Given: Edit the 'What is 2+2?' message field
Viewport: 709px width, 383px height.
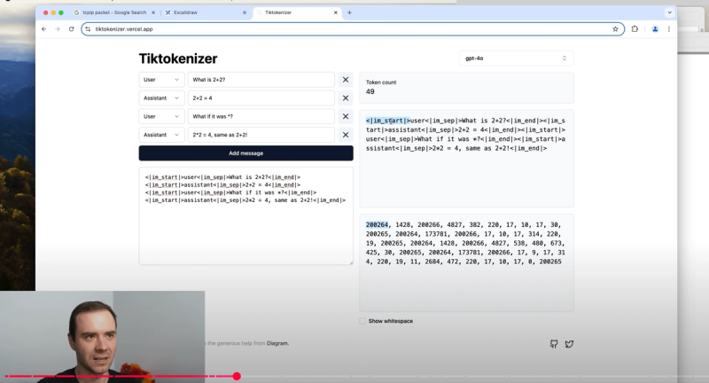Looking at the screenshot, I should [261, 80].
